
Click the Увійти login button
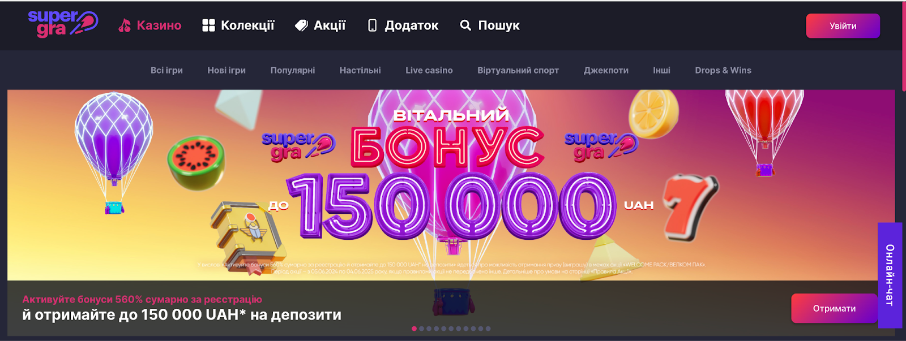[843, 26]
